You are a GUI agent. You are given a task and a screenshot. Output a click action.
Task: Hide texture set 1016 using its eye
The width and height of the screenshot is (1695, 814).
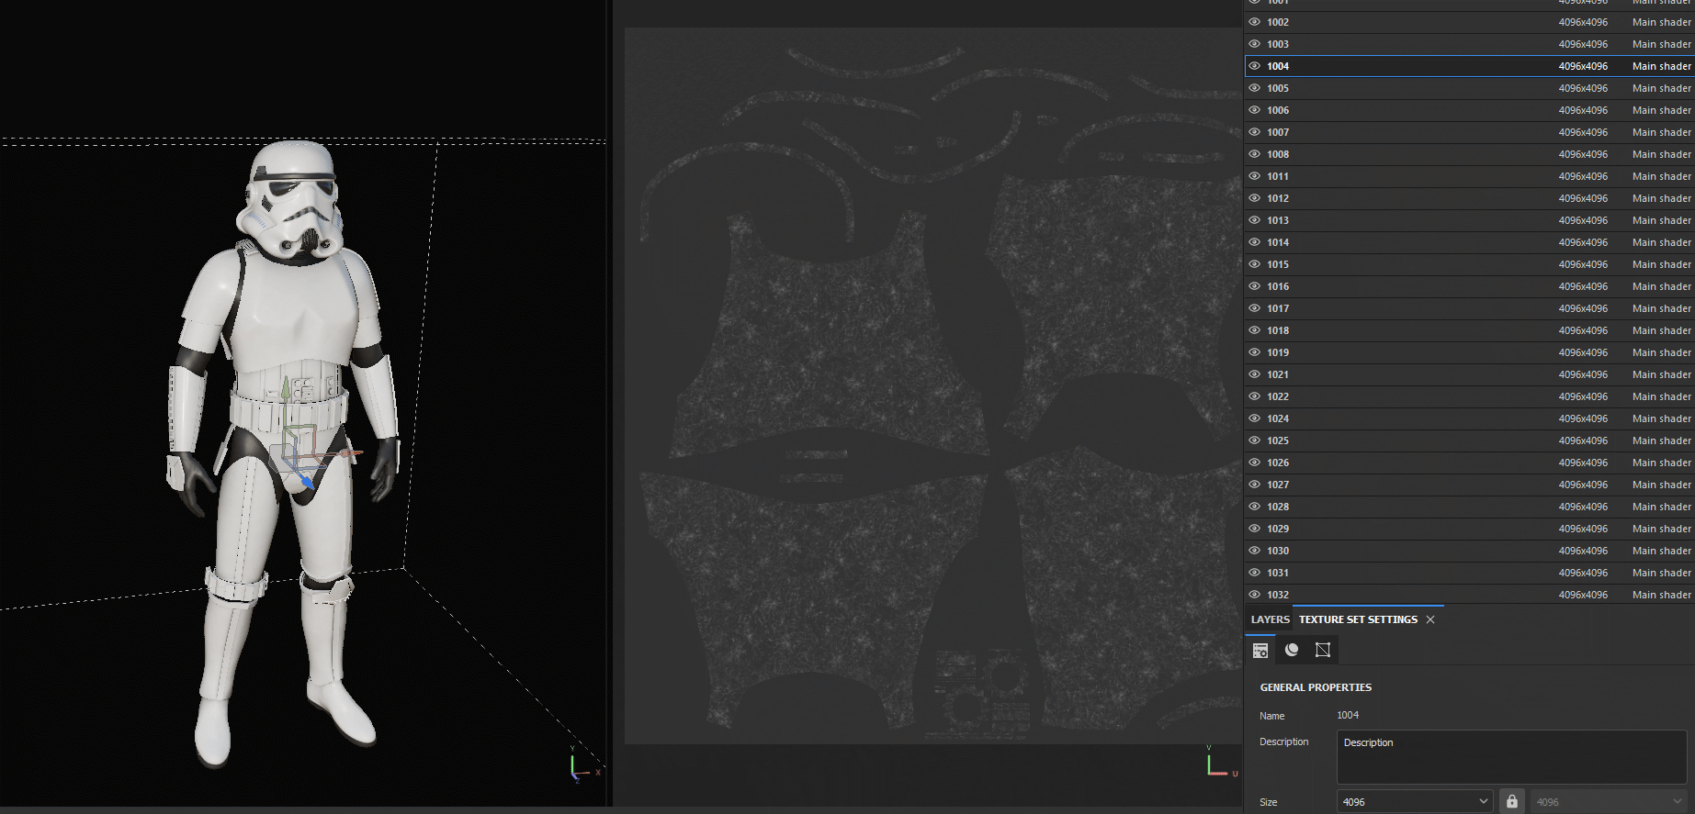(x=1254, y=286)
